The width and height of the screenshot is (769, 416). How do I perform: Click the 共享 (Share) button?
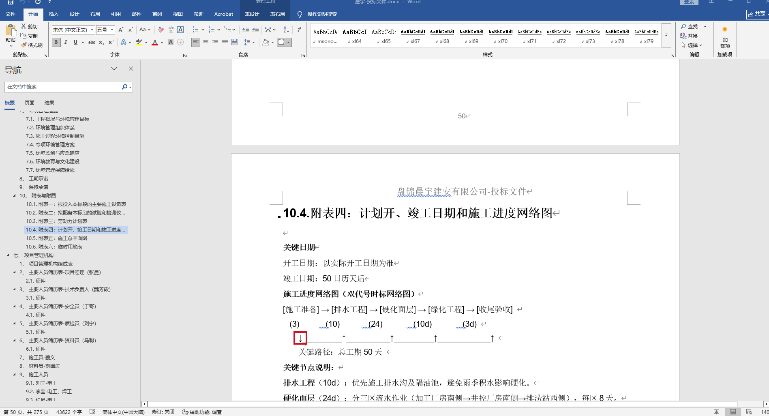(757, 14)
